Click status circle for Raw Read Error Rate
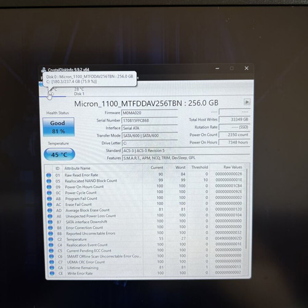 point(49,175)
